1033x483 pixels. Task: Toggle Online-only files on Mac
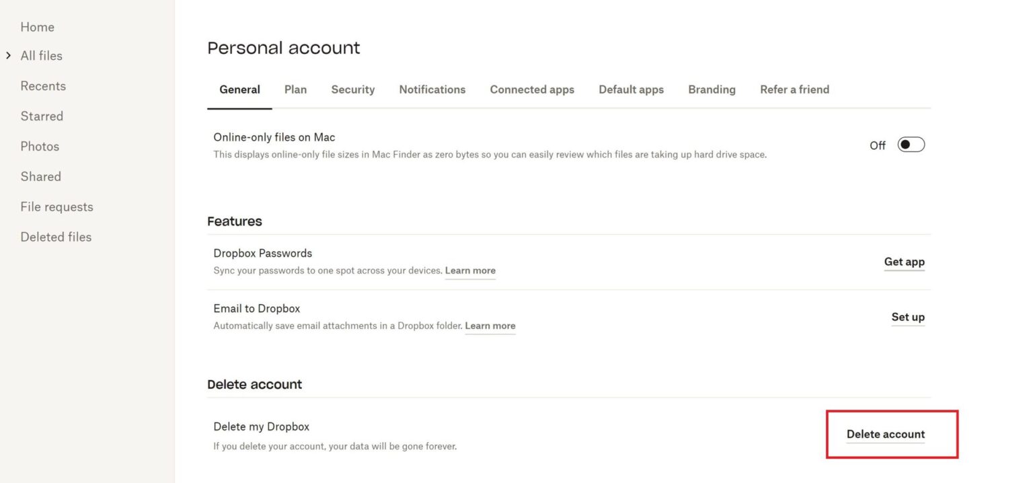[x=911, y=144]
